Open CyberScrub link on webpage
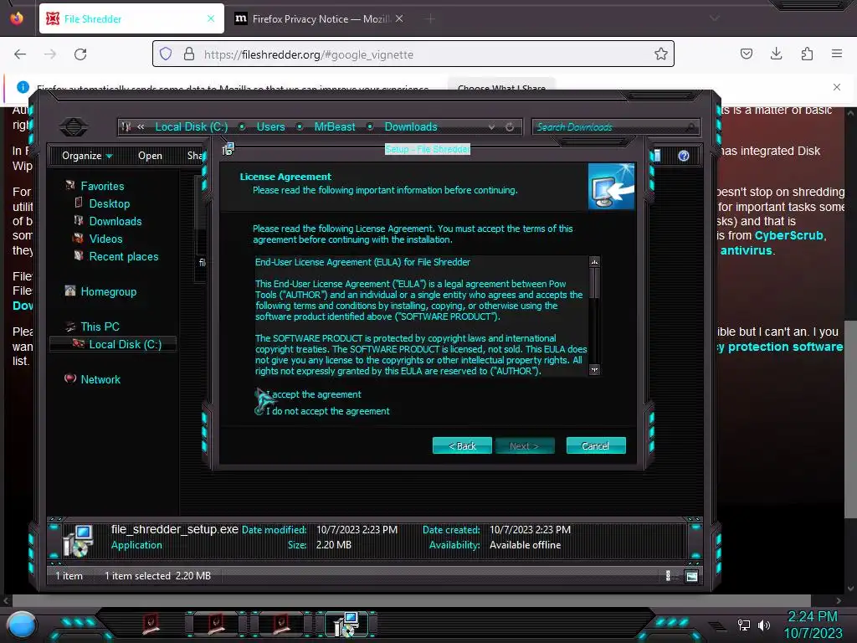 coord(788,235)
